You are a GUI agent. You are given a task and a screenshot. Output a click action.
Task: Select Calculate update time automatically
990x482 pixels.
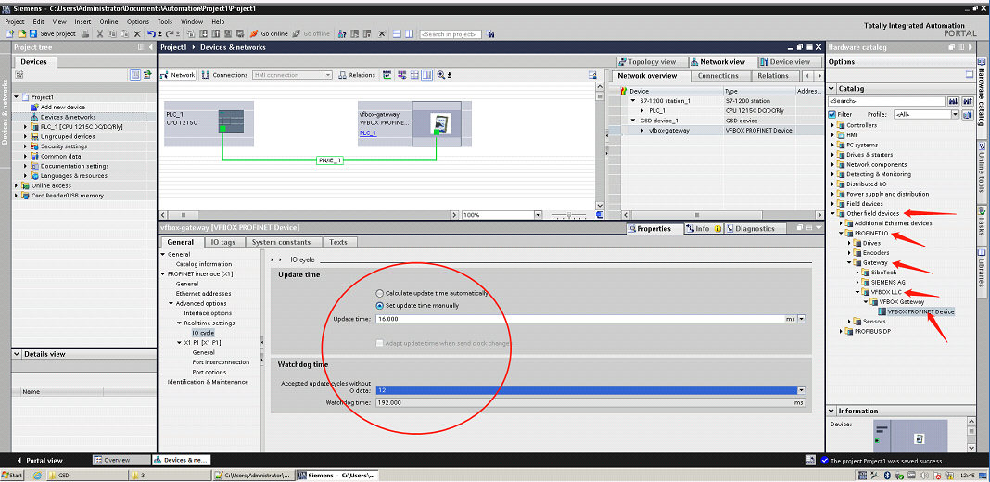(x=379, y=293)
